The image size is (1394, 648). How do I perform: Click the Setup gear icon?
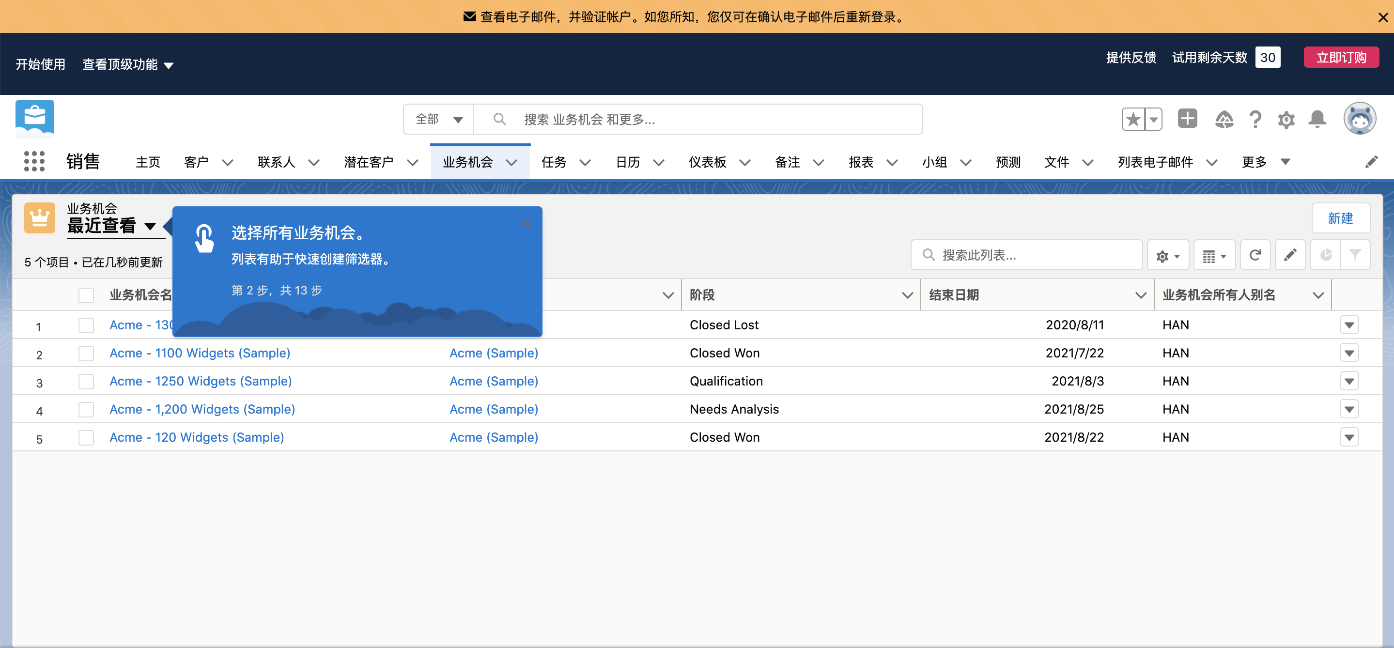pos(1286,119)
